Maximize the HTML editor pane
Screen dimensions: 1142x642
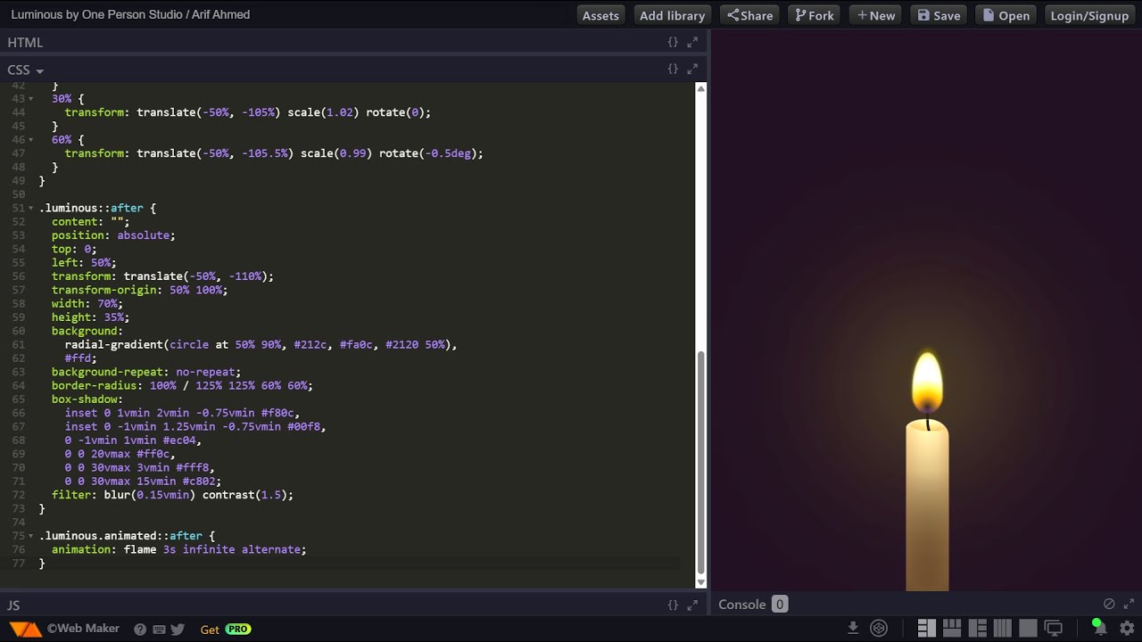pyautogui.click(x=692, y=42)
